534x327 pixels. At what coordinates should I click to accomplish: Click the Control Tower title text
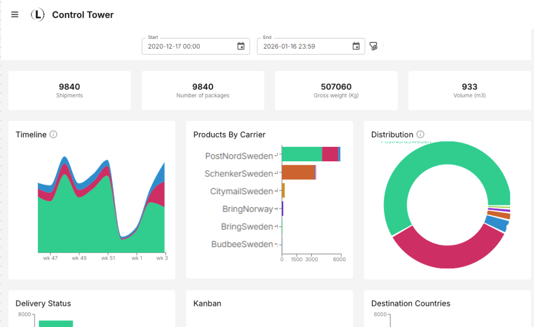tap(83, 15)
